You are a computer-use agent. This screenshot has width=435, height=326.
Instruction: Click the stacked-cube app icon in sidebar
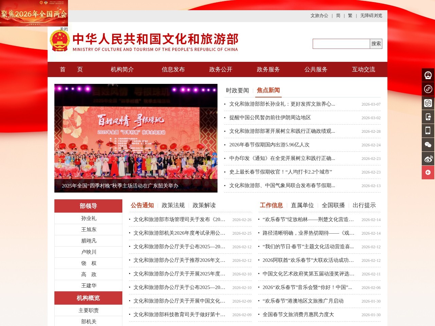428,103
